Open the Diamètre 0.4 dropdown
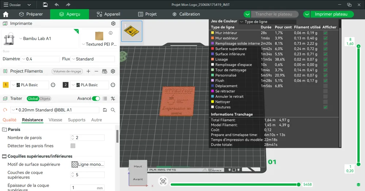Image resolution: width=365 pixels, height=191 pixels. 40,59
